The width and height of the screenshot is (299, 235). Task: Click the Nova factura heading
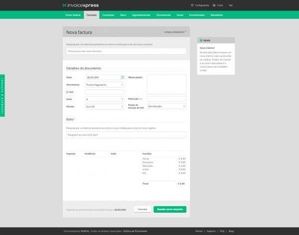(x=79, y=32)
